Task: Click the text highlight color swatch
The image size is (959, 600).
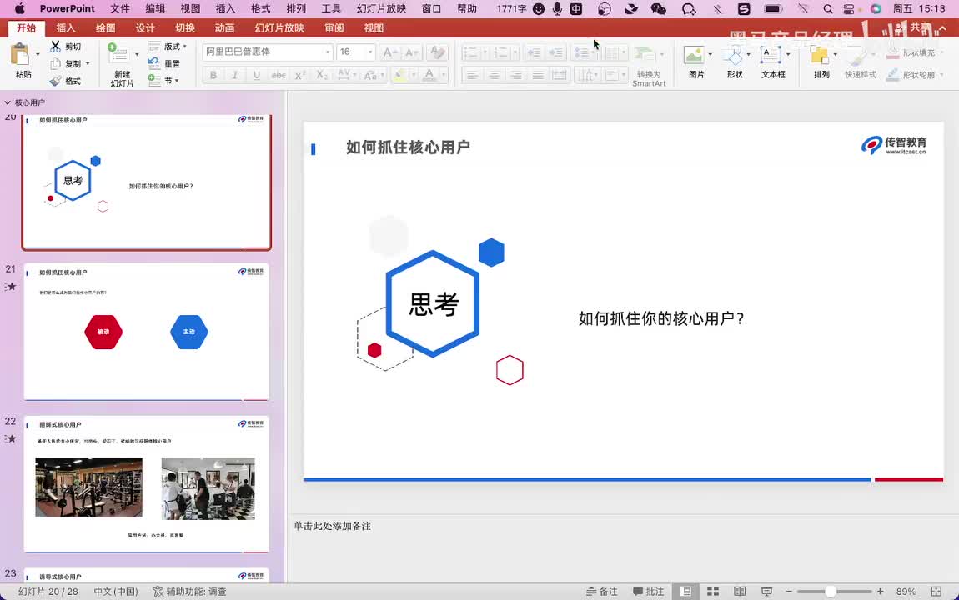Action: tap(399, 75)
